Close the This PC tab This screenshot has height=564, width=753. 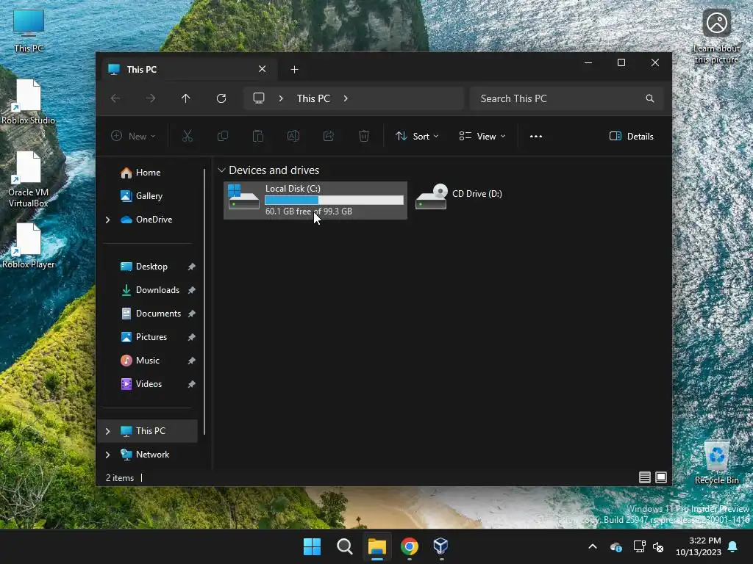[x=263, y=69]
